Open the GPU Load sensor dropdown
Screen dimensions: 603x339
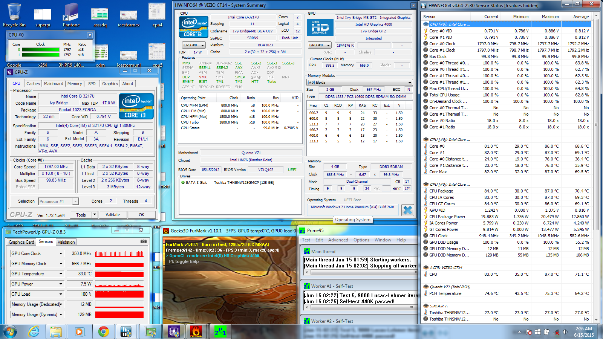(x=61, y=294)
